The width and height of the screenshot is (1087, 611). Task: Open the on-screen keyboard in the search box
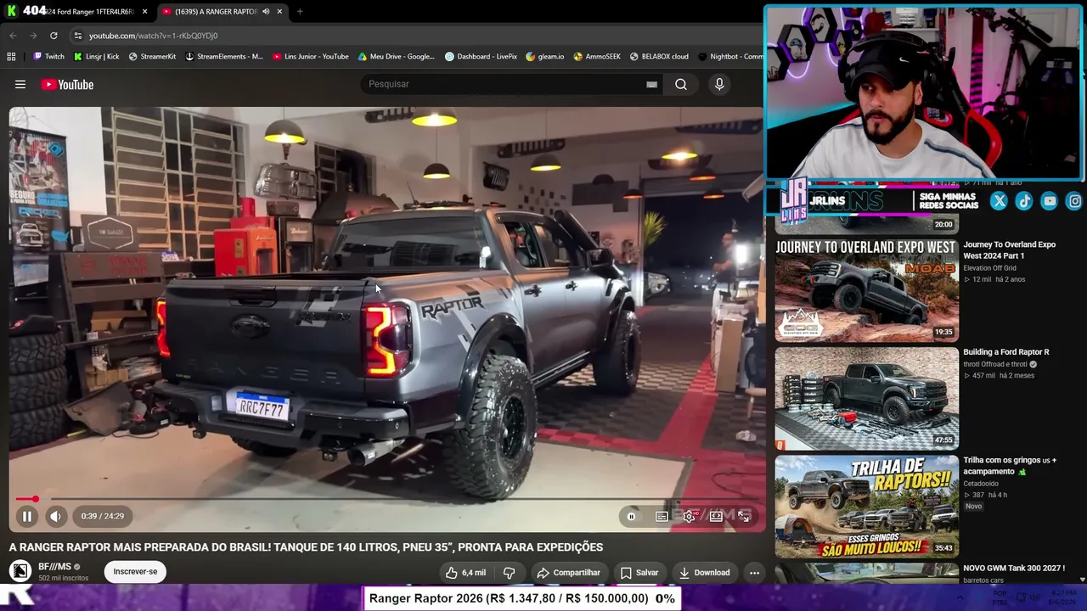tap(651, 84)
